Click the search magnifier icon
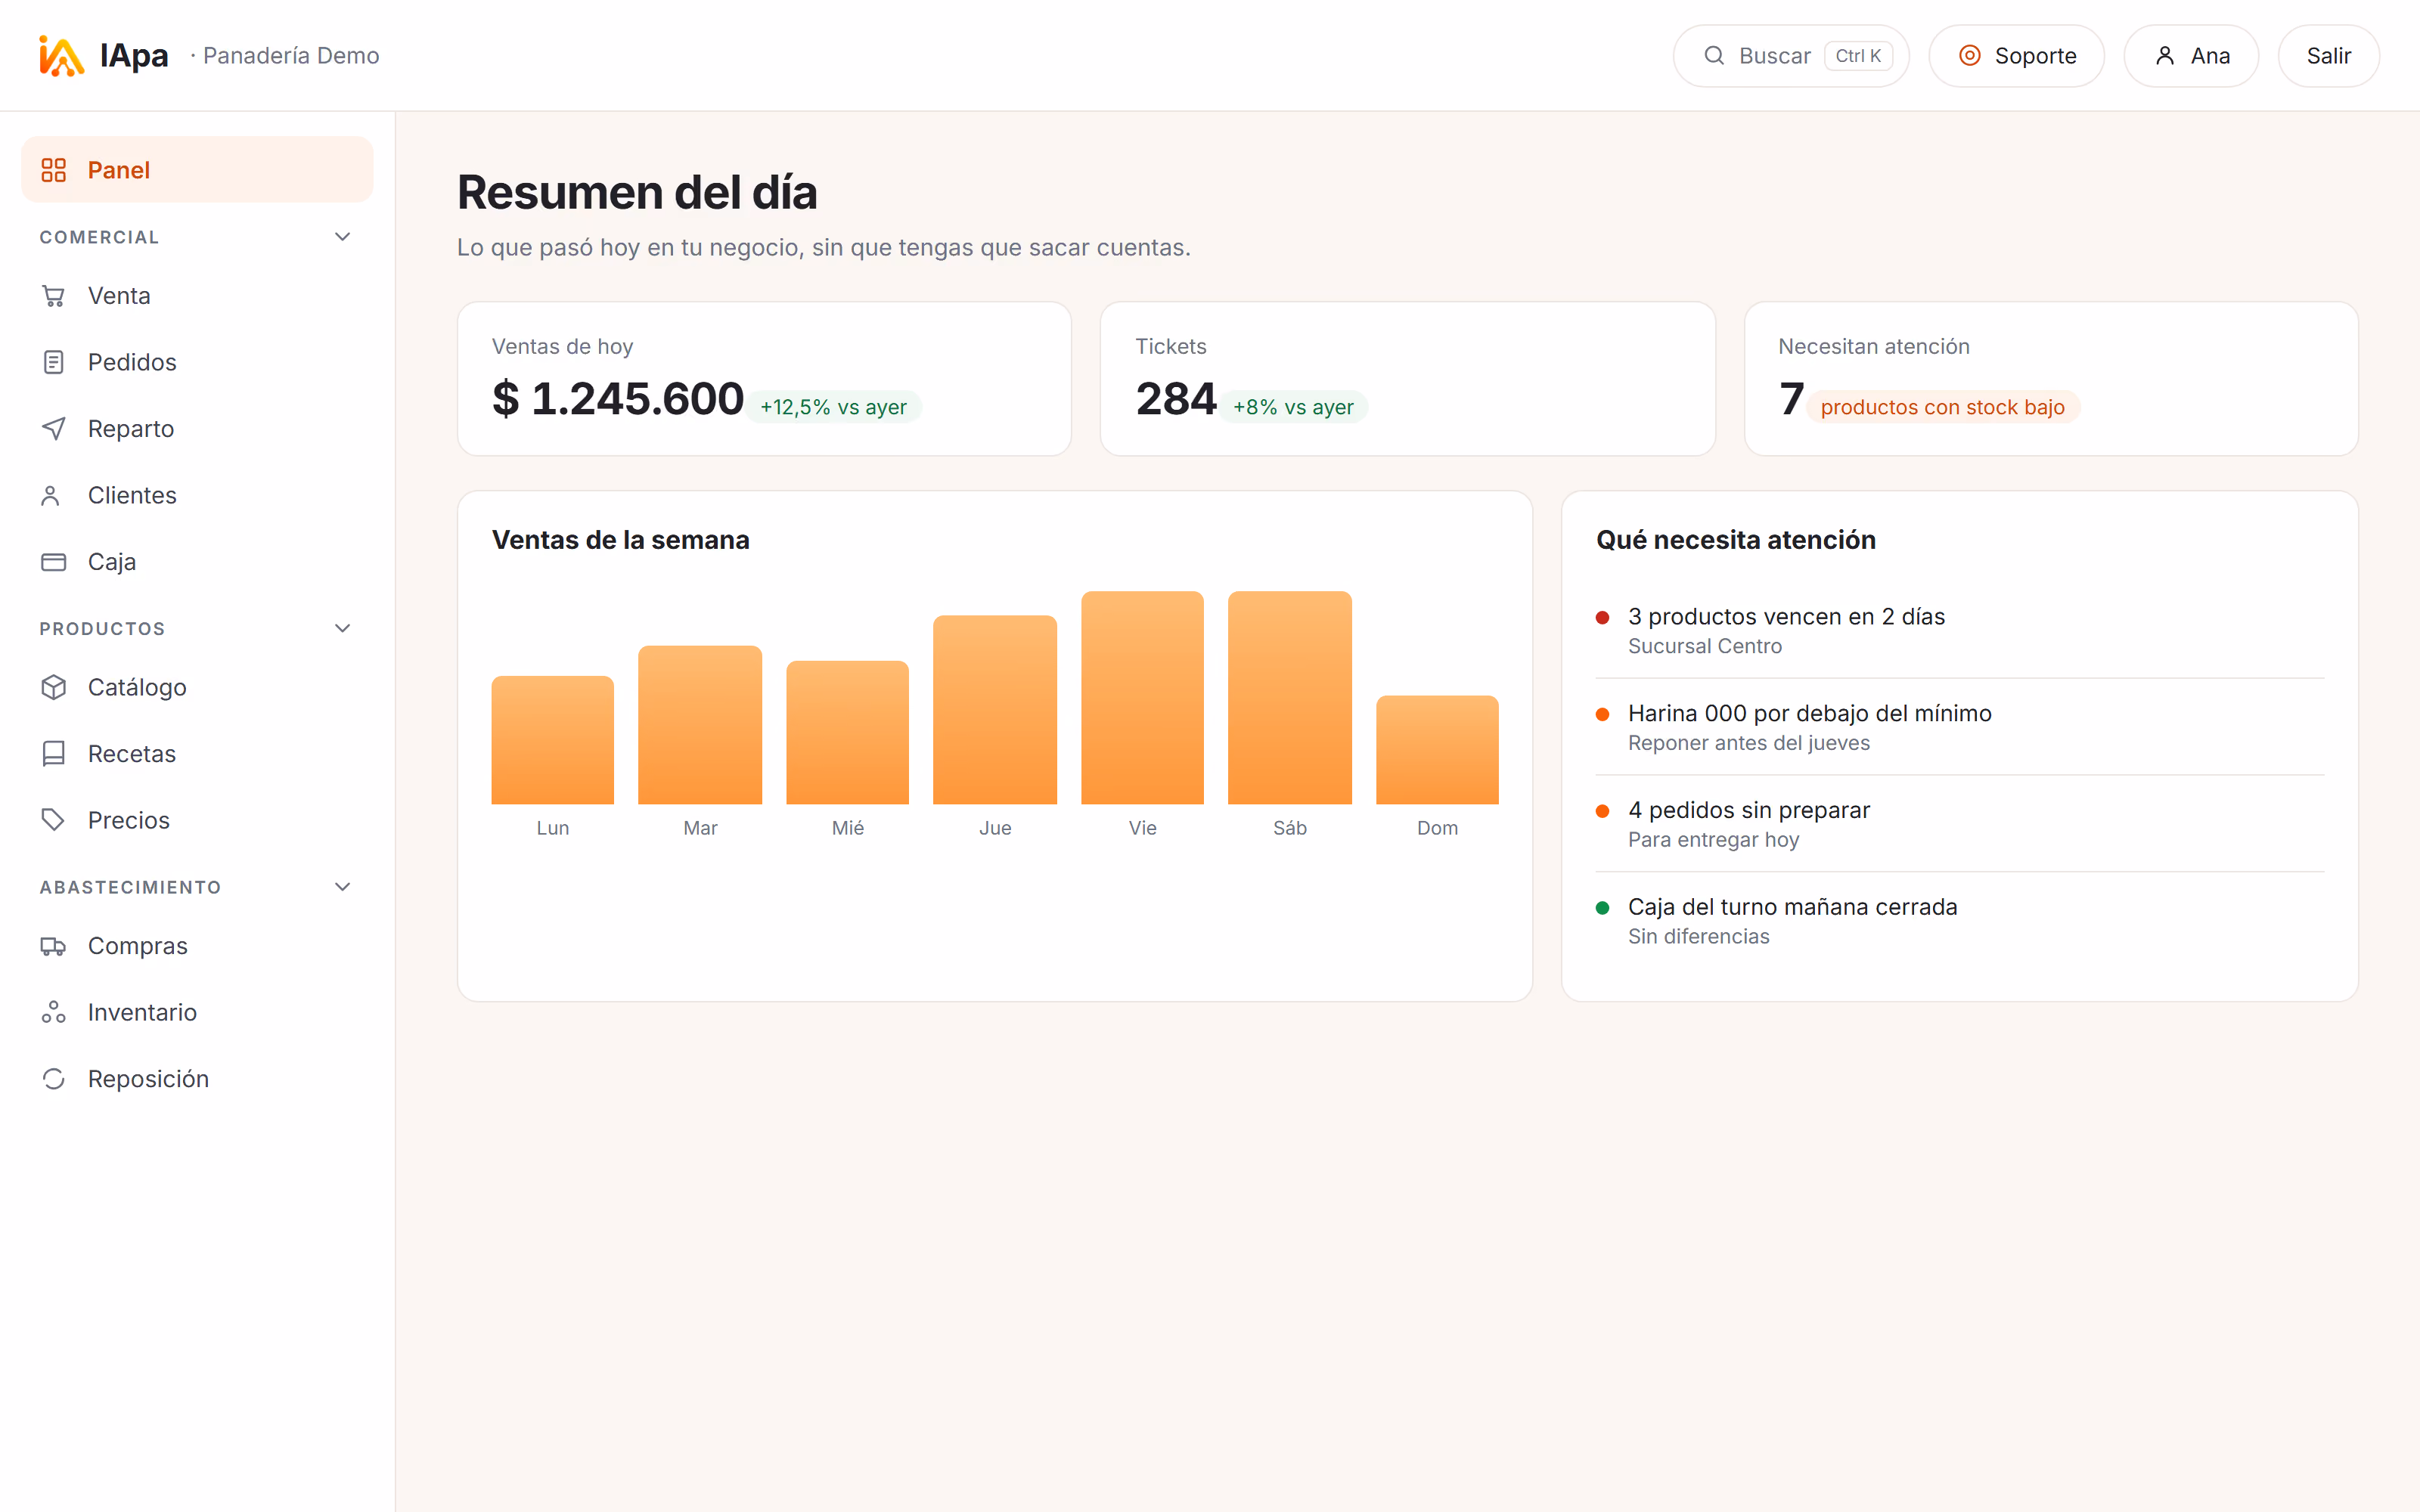2420x1512 pixels. tap(1714, 56)
